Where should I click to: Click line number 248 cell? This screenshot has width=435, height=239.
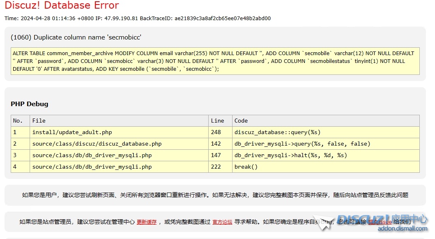coord(220,132)
